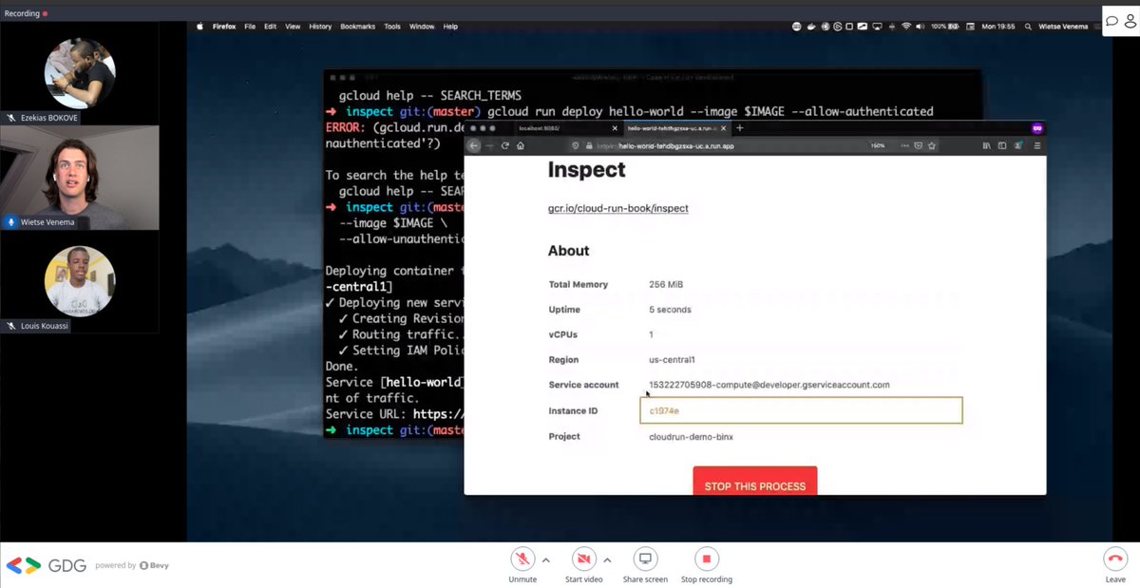Click the Stop recording button
Viewport: 1140px width, 588px height.
pyautogui.click(x=706, y=559)
